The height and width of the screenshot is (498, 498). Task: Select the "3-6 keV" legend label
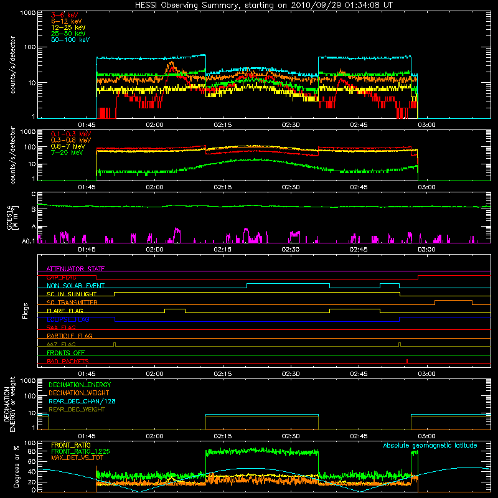(x=64, y=15)
